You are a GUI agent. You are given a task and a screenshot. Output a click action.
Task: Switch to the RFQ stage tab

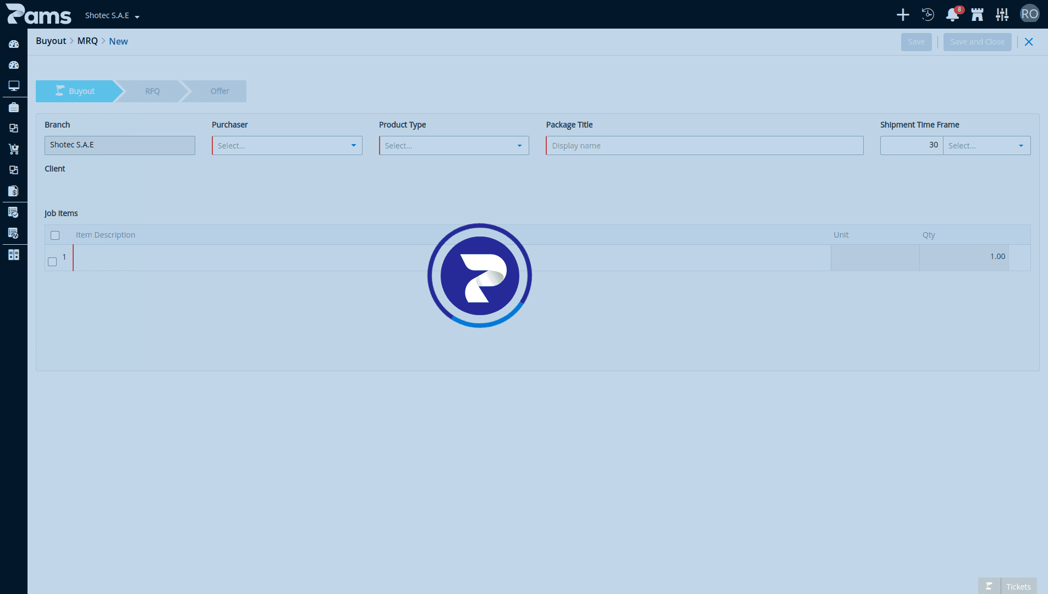coord(152,91)
